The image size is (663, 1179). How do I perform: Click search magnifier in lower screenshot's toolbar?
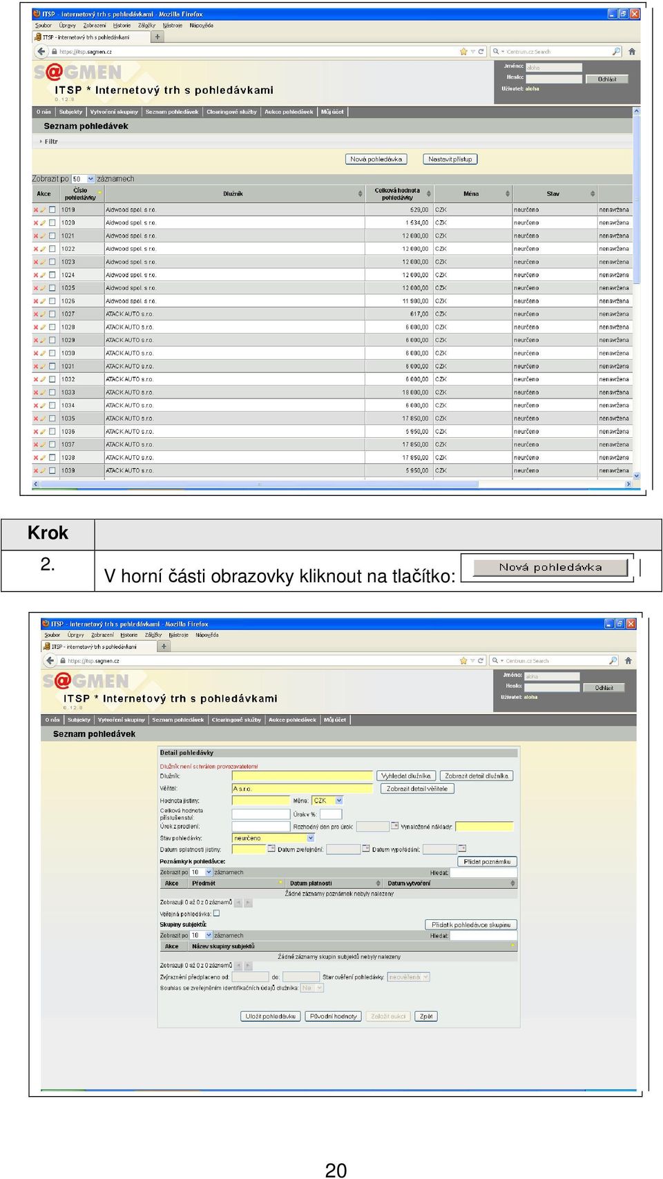coord(613,660)
